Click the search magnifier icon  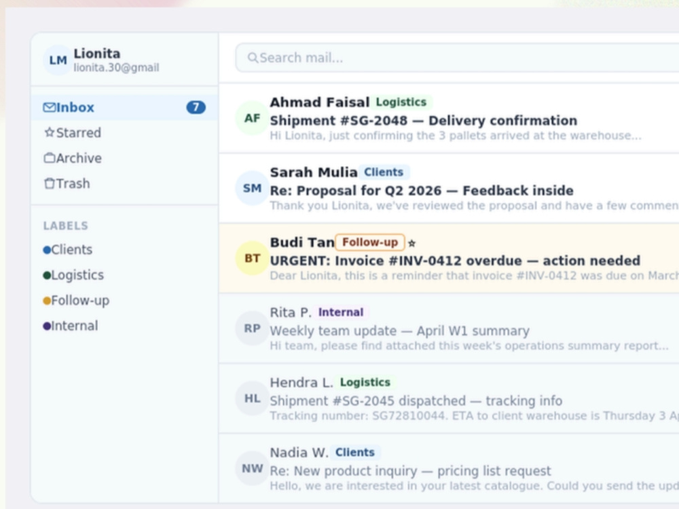(x=253, y=58)
